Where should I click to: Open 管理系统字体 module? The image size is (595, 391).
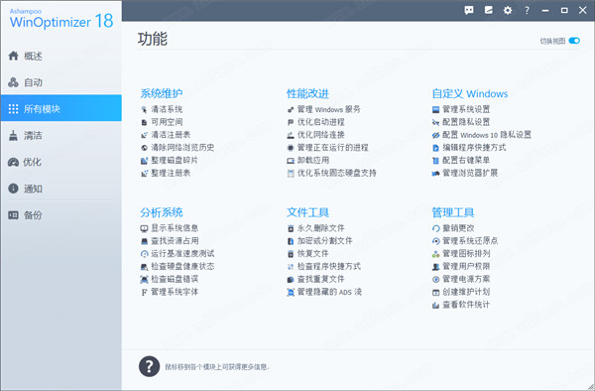click(x=170, y=292)
